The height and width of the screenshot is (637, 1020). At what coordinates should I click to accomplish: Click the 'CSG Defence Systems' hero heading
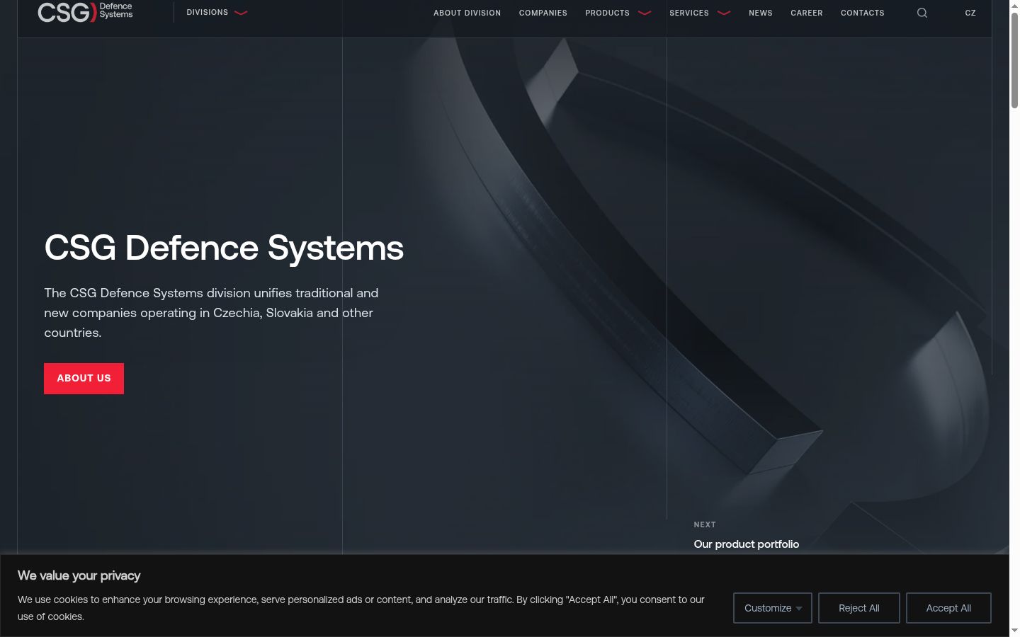click(224, 248)
